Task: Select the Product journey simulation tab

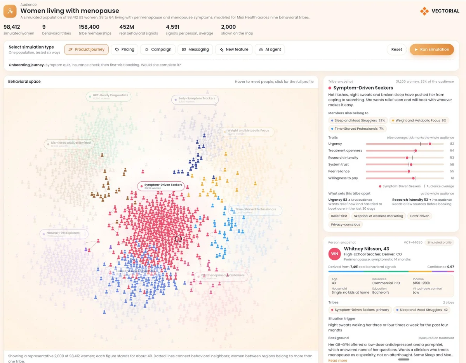Action: coord(86,49)
